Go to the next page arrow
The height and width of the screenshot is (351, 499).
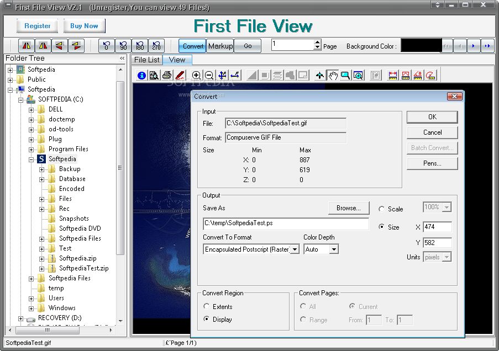click(x=474, y=46)
